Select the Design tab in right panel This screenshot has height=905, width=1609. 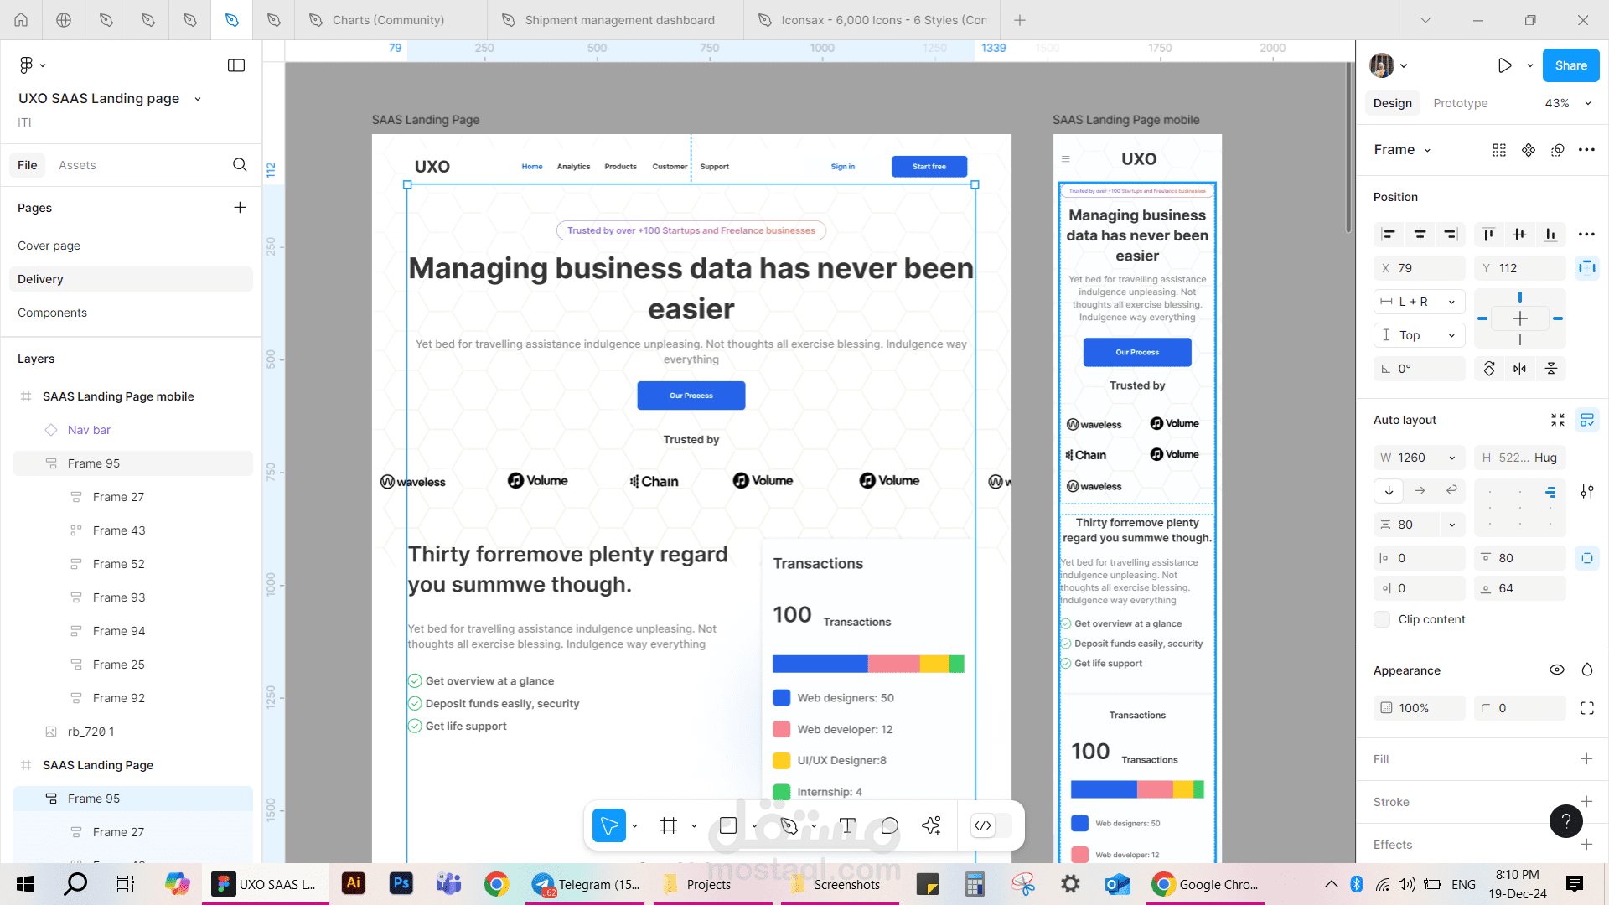point(1389,103)
